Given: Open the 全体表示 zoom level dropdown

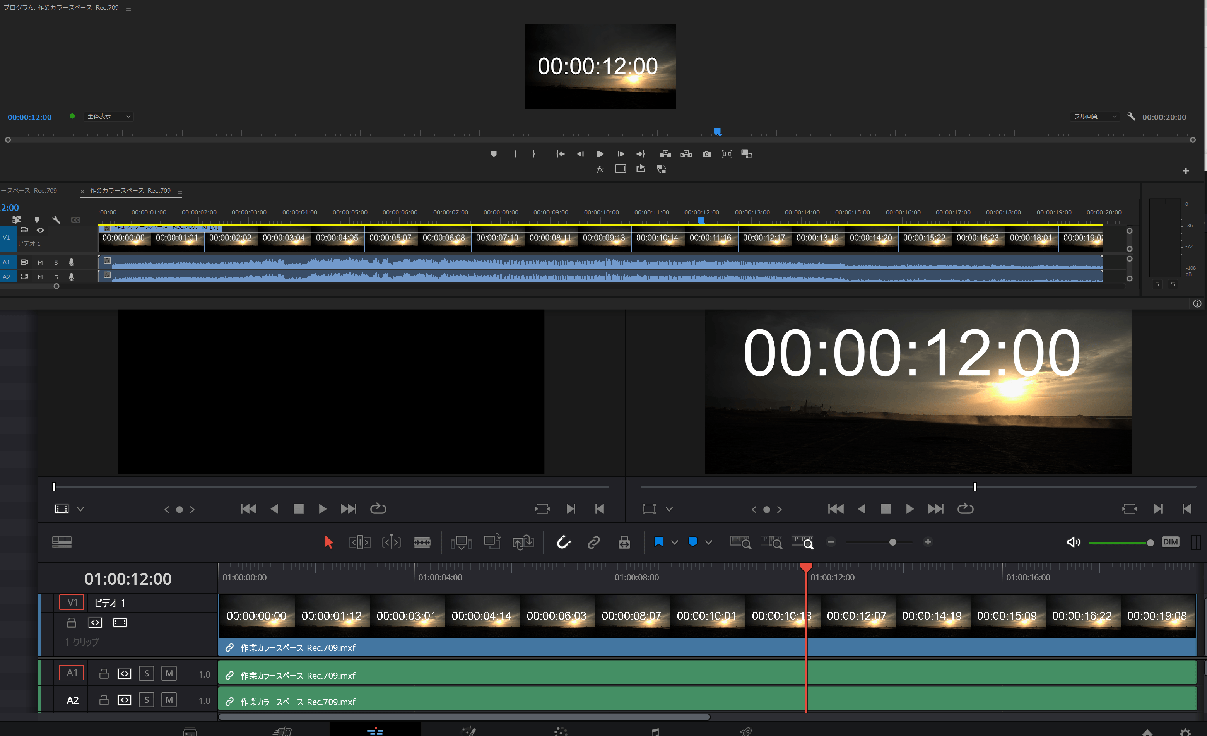Looking at the screenshot, I should pos(109,116).
